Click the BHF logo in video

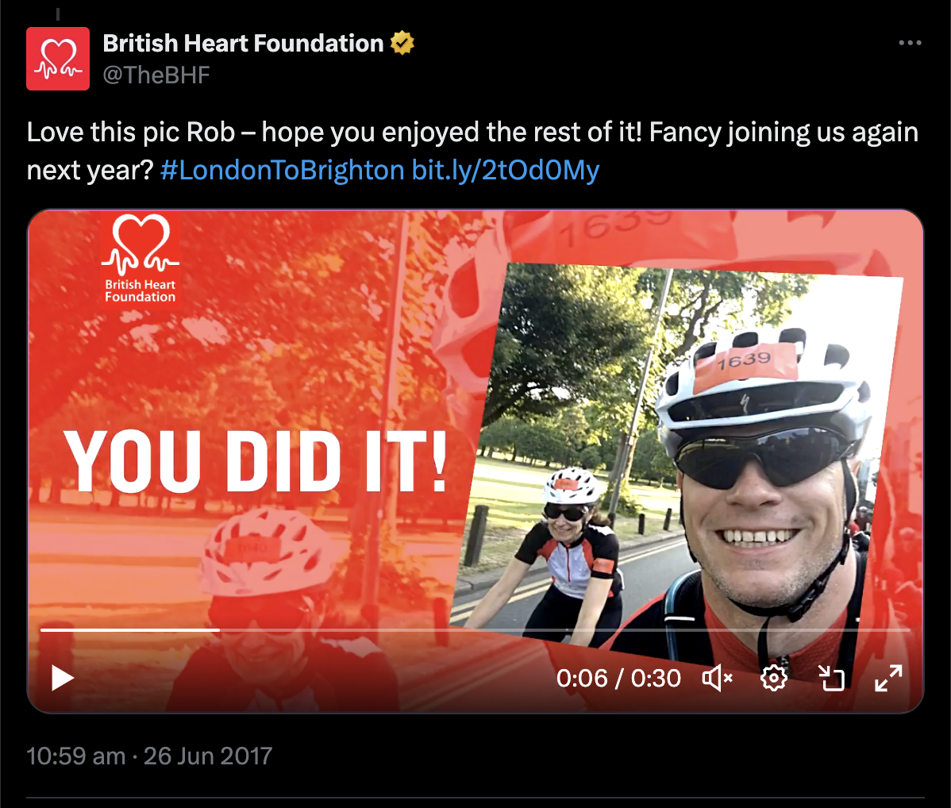tap(140, 259)
